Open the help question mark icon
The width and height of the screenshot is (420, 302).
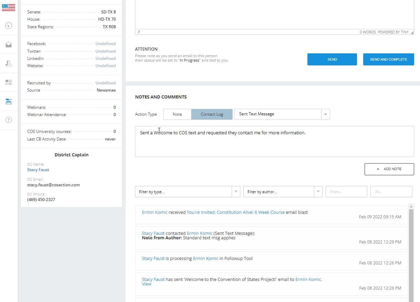(x=9, y=120)
